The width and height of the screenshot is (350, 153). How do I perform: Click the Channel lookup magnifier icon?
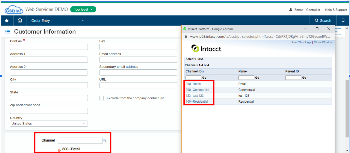pos(105,140)
